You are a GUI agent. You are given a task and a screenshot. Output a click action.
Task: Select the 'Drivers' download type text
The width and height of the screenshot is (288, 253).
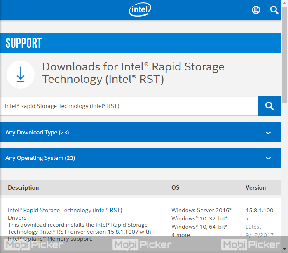coord(17,218)
